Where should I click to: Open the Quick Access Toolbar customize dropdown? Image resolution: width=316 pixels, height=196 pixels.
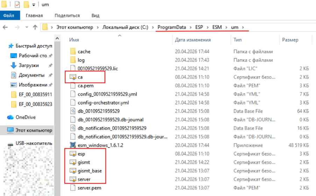(x=34, y=5)
